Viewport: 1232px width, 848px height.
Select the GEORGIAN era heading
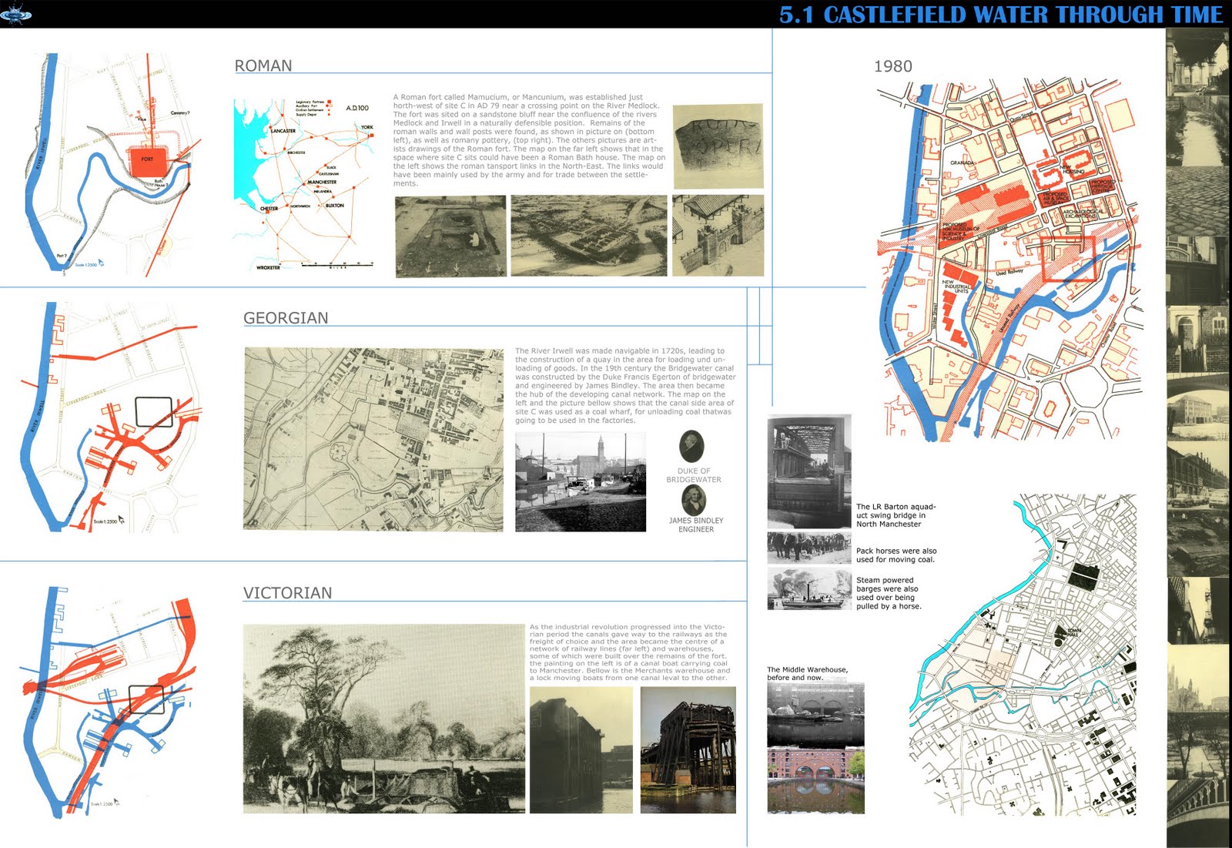(x=286, y=316)
